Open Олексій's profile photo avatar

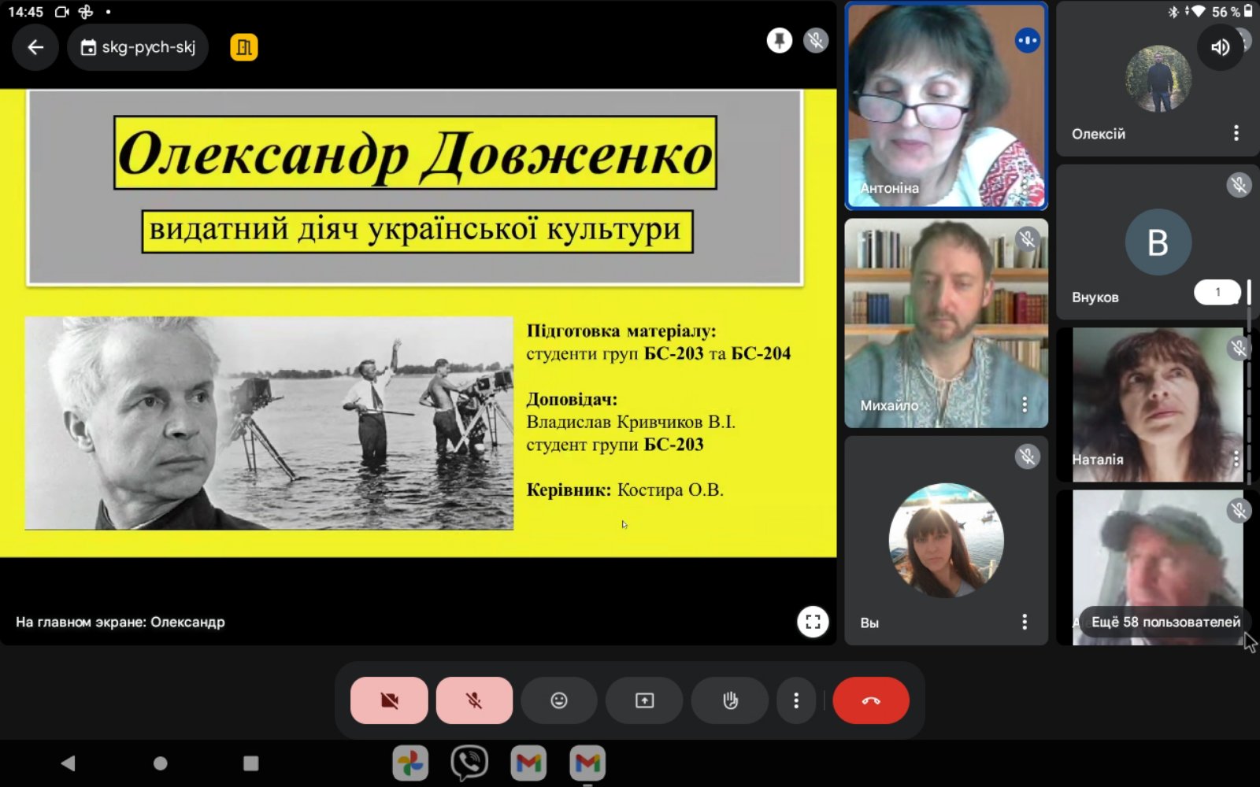1158,78
